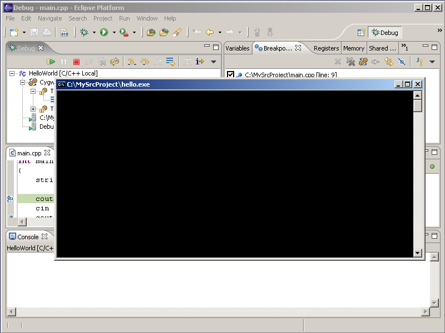Open the Debug view dropdown menu
This screenshot has width=445, height=333.
click(x=213, y=62)
